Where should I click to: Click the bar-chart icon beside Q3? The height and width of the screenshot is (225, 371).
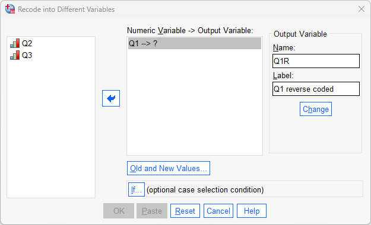click(15, 55)
